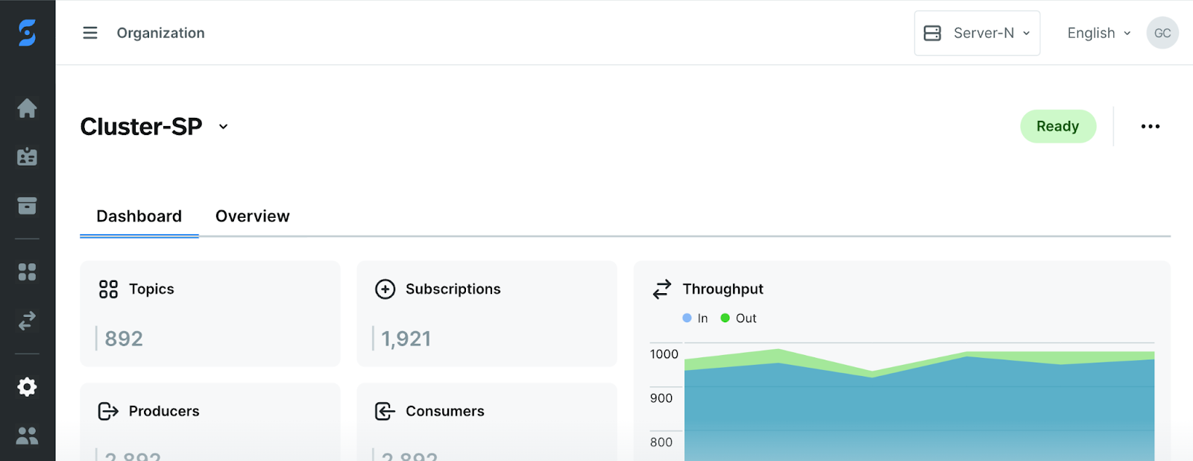
Task: Open the transfer arrows sidebar icon
Action: coord(28,321)
